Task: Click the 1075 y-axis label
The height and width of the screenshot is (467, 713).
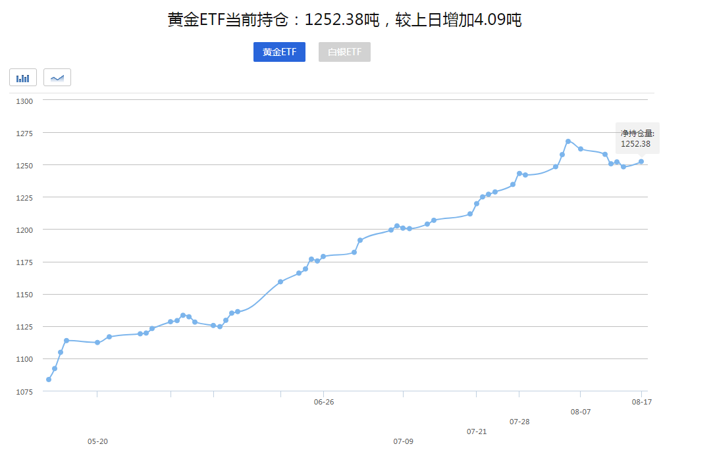Action: click(24, 392)
